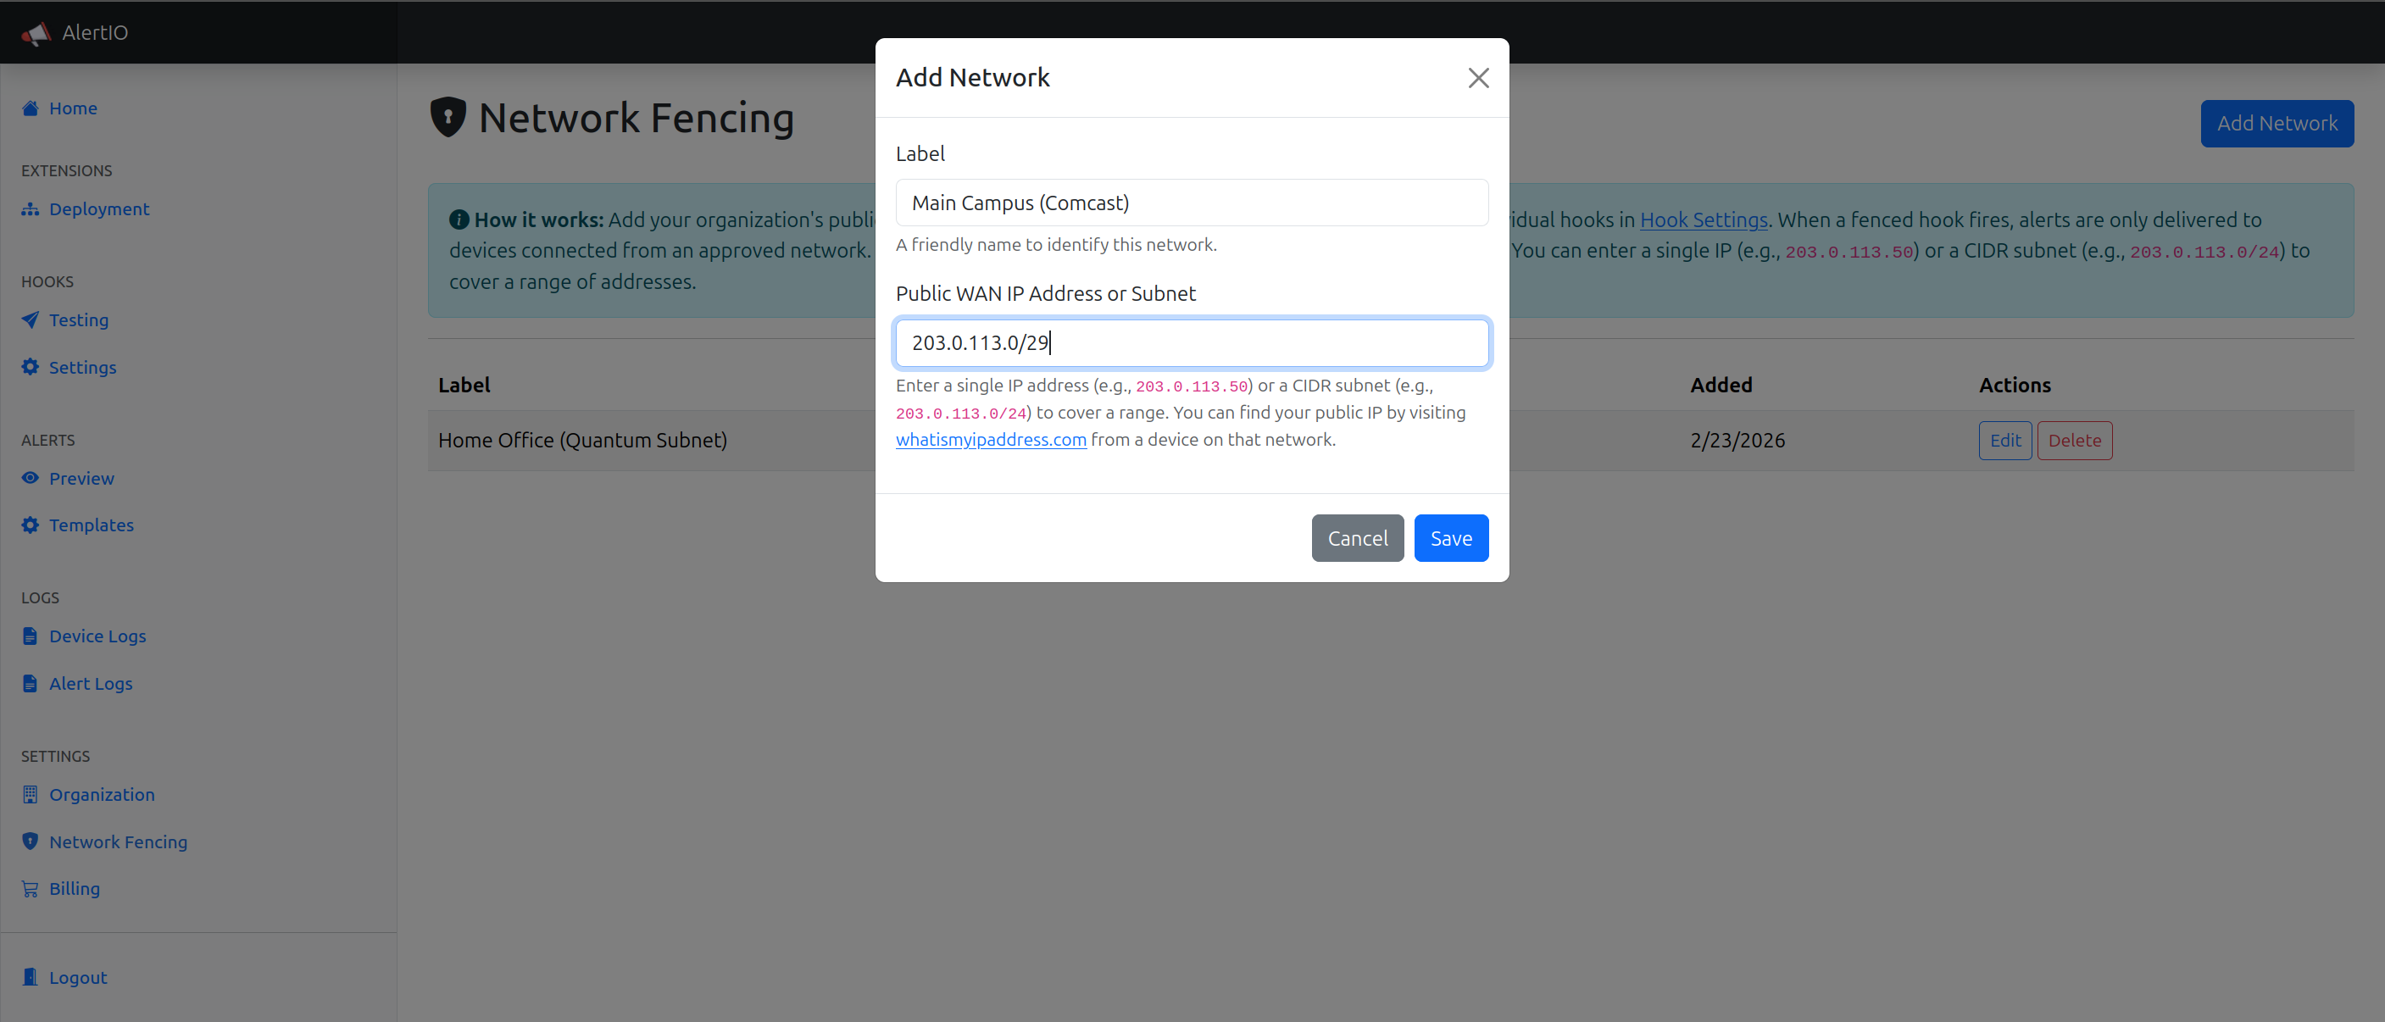This screenshot has height=1022, width=2385.
Task: Open Templates via the gear icon
Action: coord(30,525)
